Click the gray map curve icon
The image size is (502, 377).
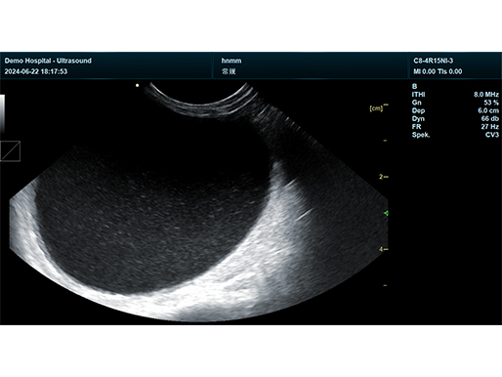[x=10, y=151]
